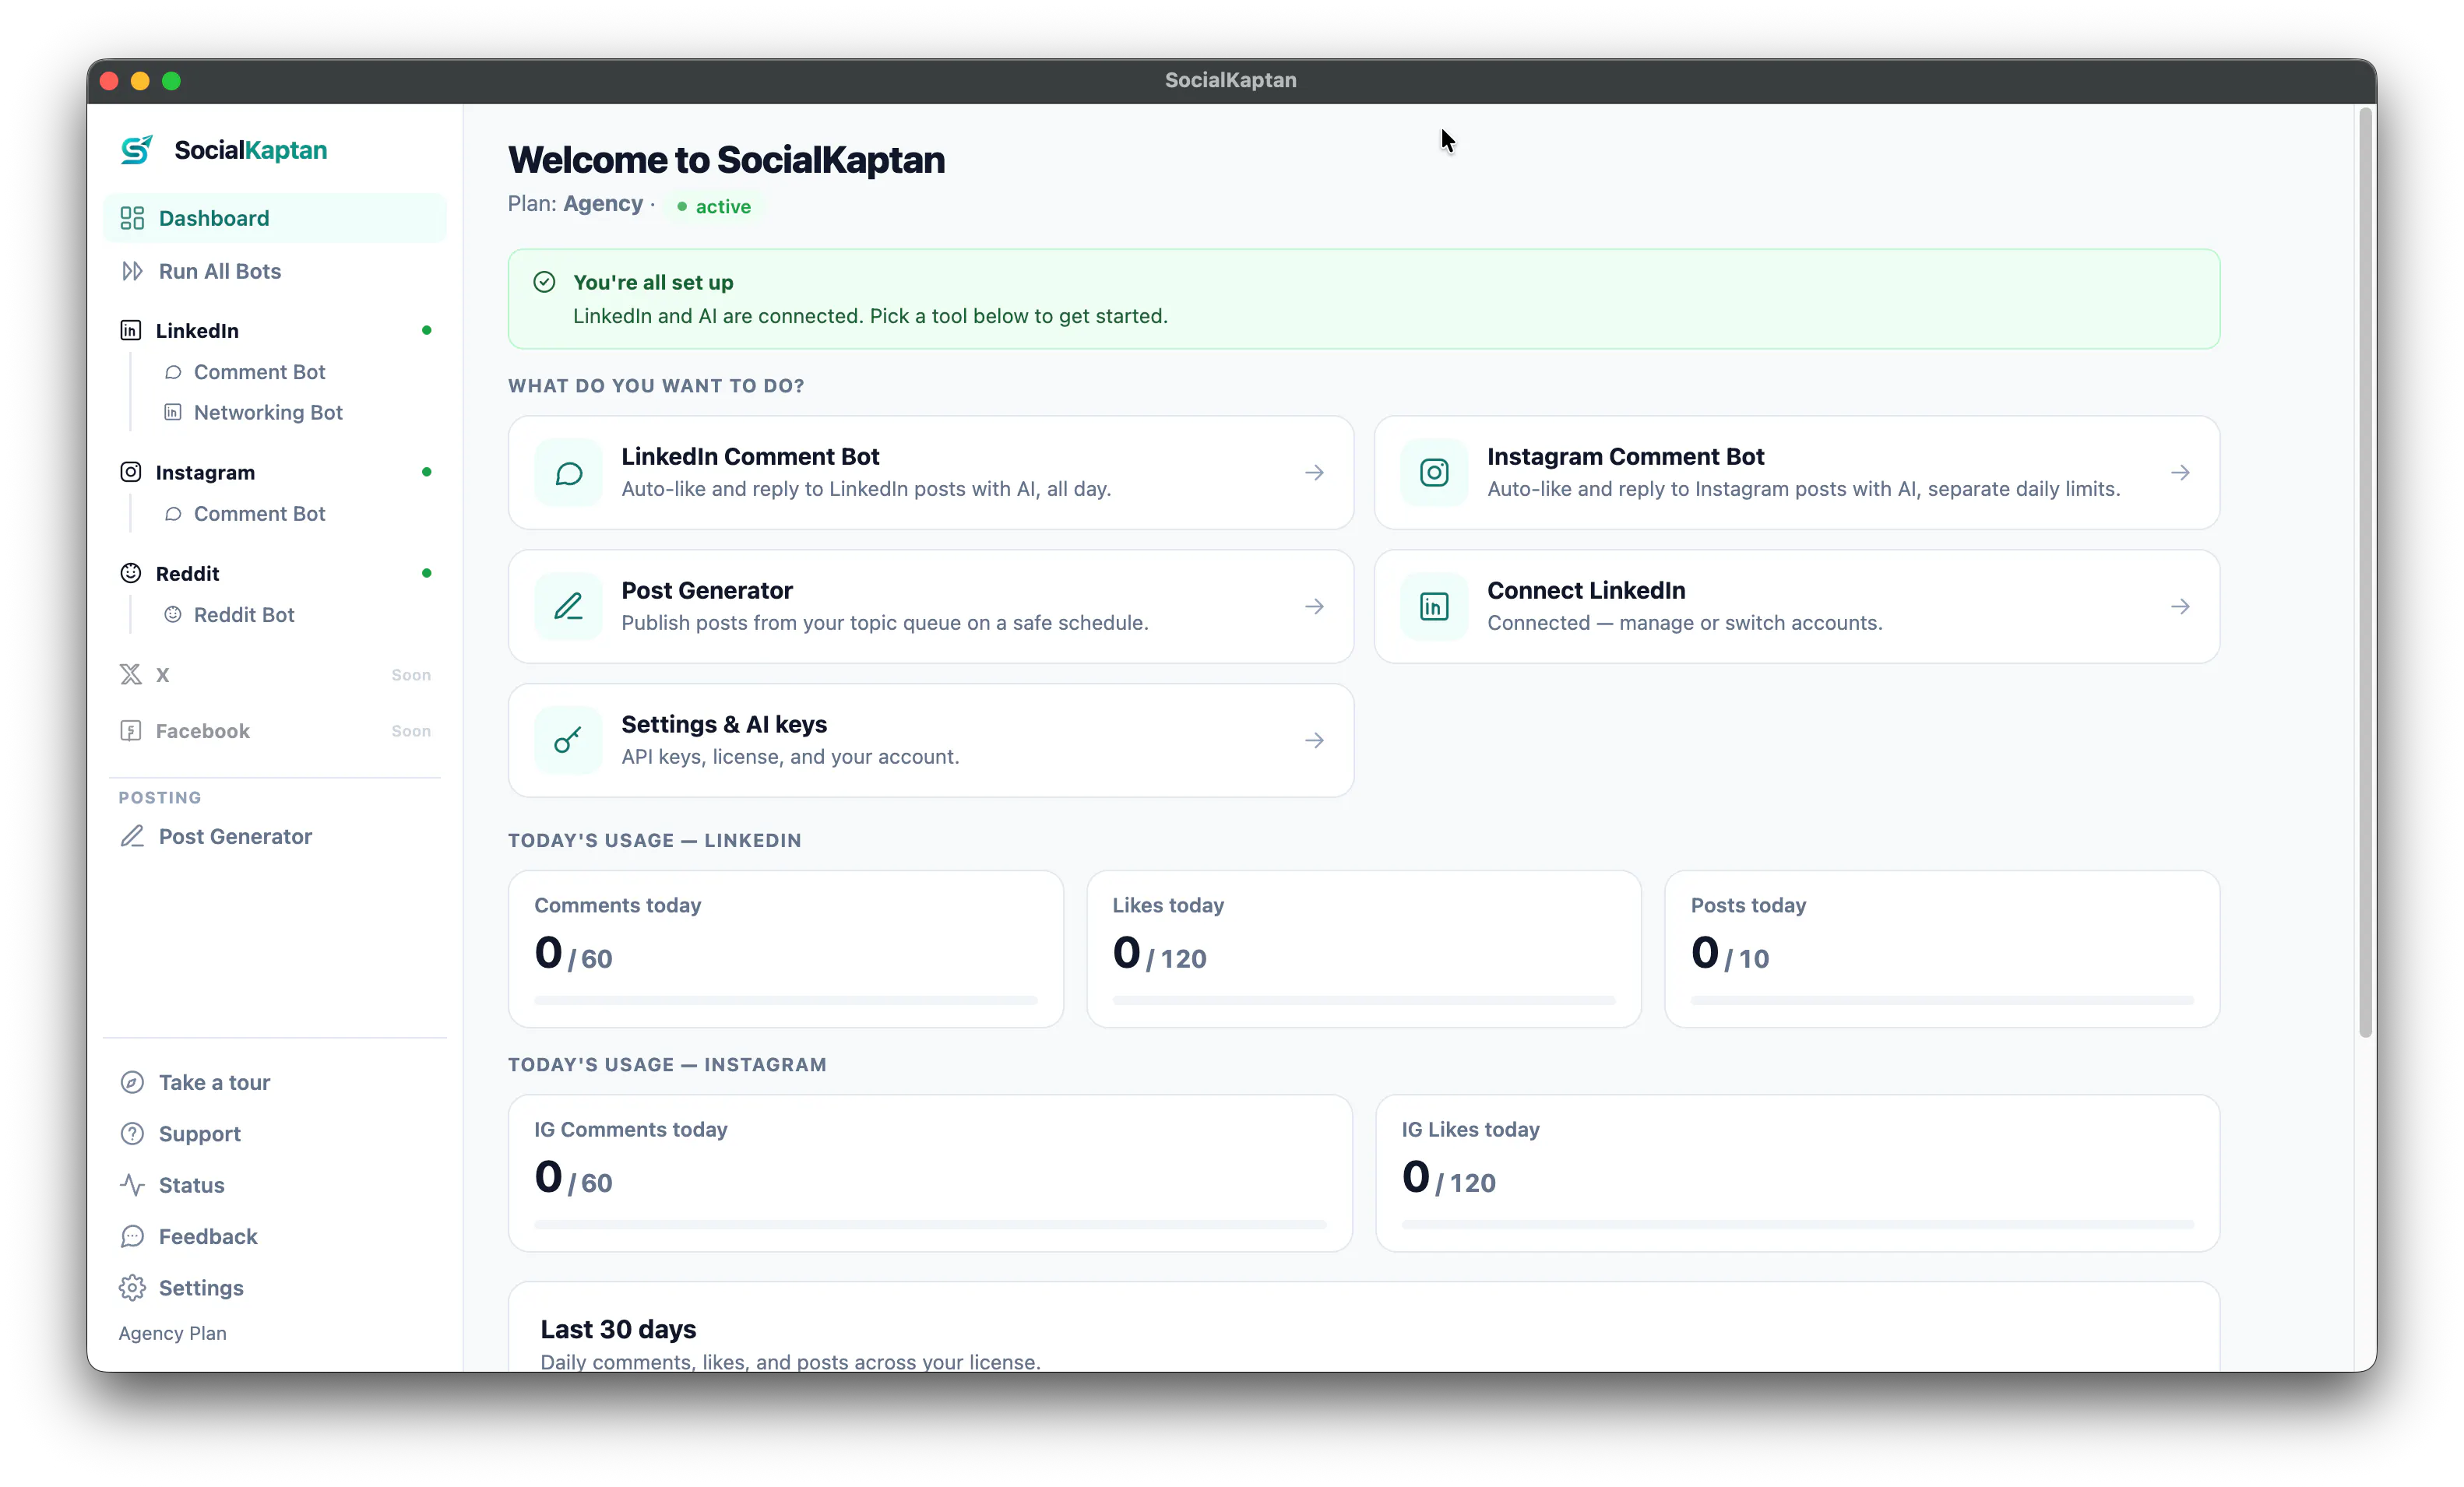Screen dimensions: 2464x1487
Task: Click the X platform icon in sidebar
Action: 131,674
